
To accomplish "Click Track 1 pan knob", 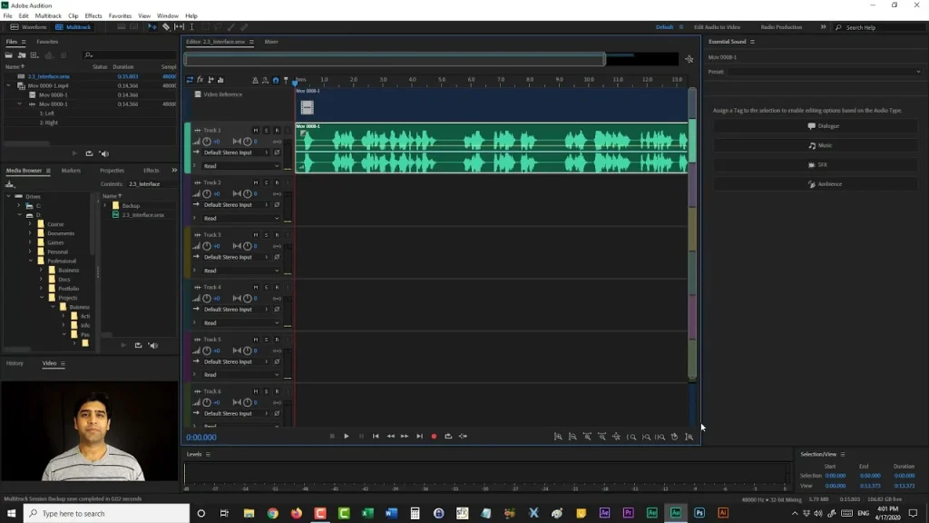I will point(247,142).
